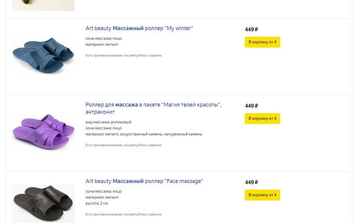Add the "Face massage" roller to cart
This screenshot has width=364, height=223.
(x=262, y=195)
